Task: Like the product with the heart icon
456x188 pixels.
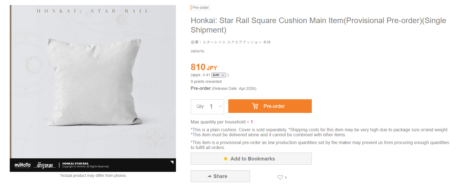Action: pyautogui.click(x=280, y=177)
